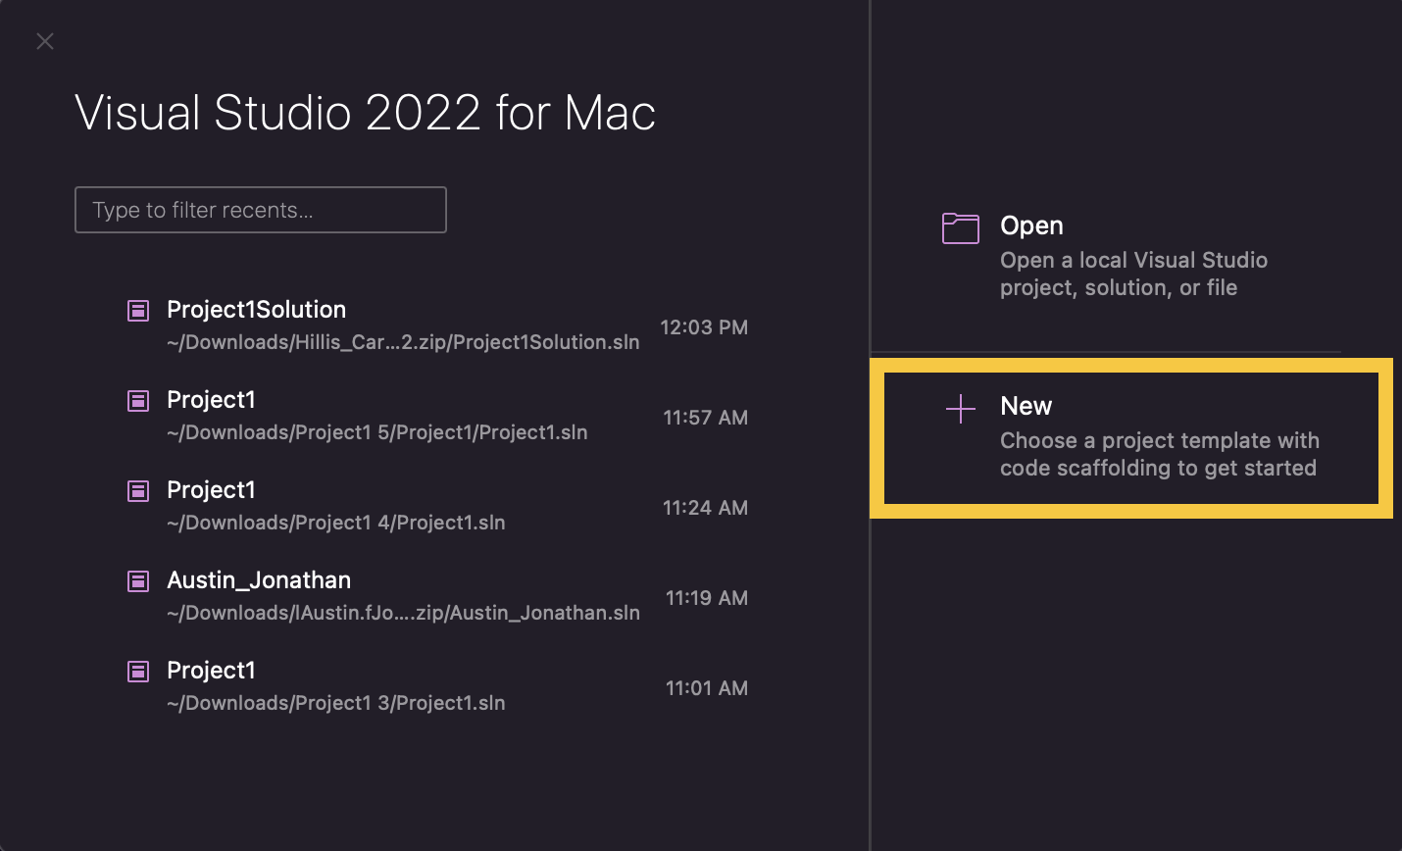The image size is (1402, 851).
Task: Open the Project1Solution recent entry title
Action: pyautogui.click(x=256, y=310)
